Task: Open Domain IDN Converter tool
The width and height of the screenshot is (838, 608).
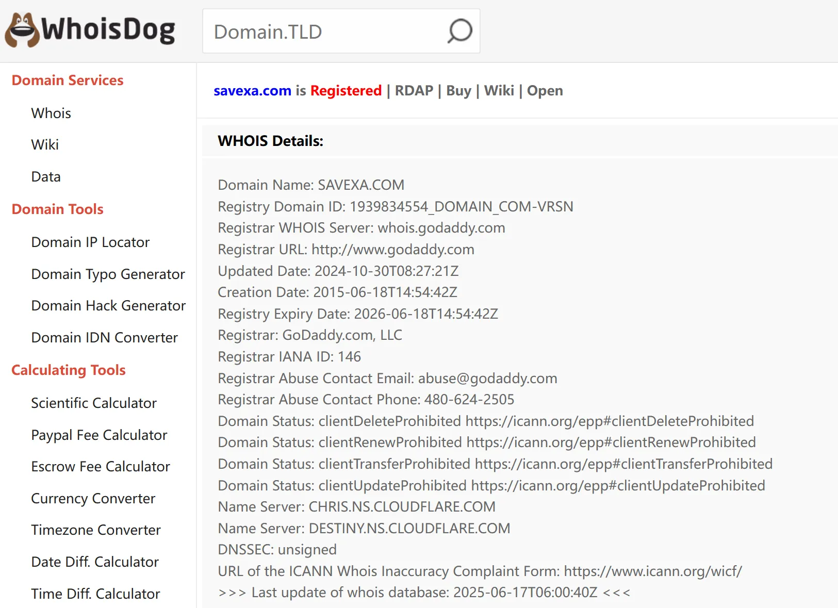Action: 104,337
